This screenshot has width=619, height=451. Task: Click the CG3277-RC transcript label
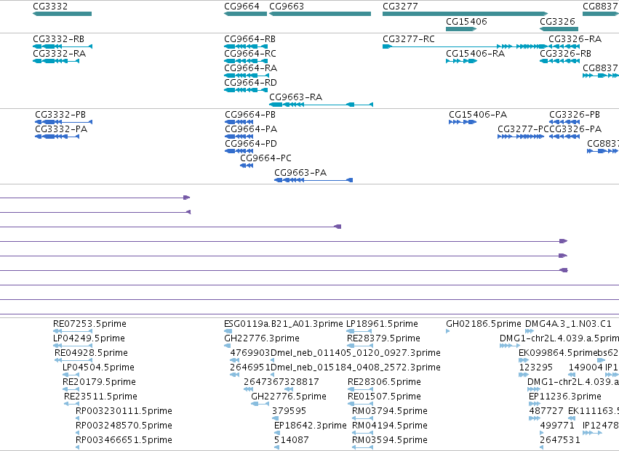pos(409,39)
